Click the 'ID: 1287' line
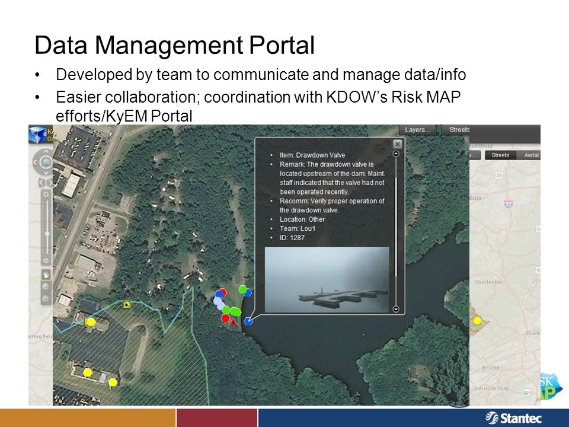This screenshot has width=569, height=427. [x=292, y=238]
